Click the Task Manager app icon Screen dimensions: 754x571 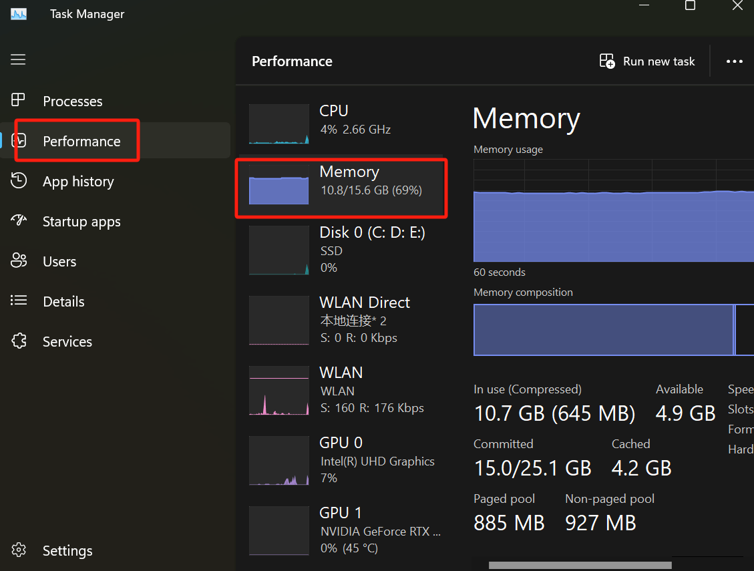point(18,13)
